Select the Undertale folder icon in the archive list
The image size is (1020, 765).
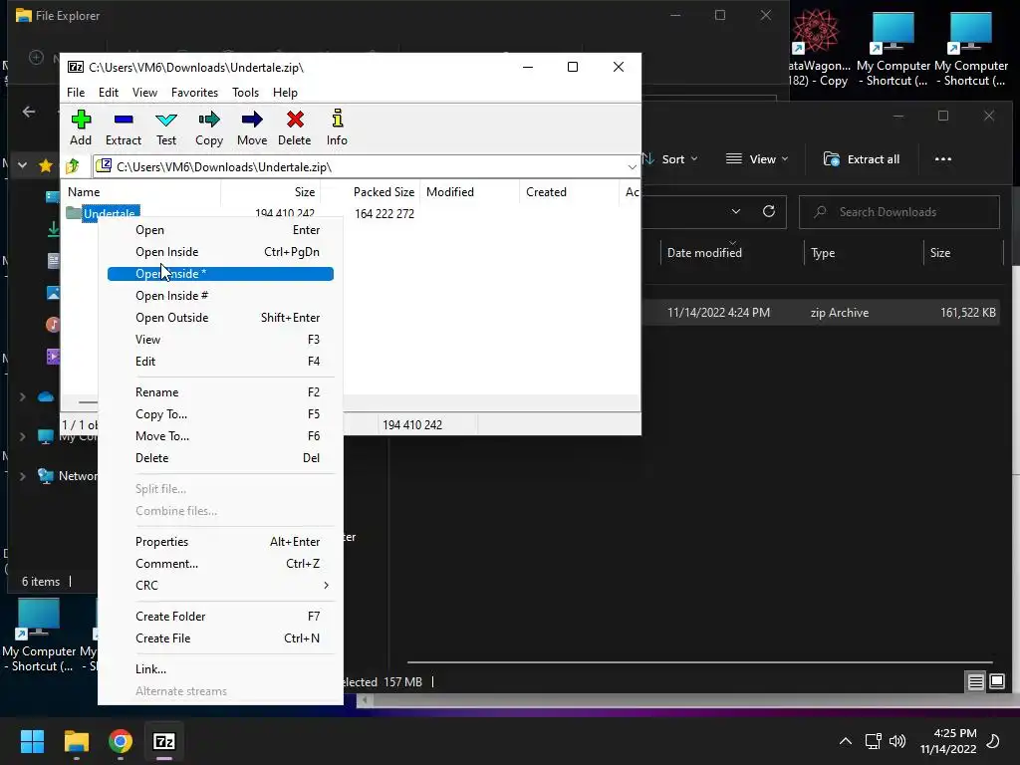[x=74, y=213]
